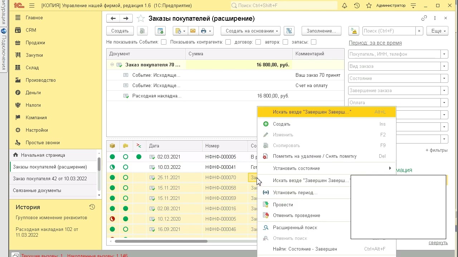Open 'Заказ покупателя 42 от 10.03.2022' tab
Screen dimensions: 458x257
pyautogui.click(x=50, y=178)
